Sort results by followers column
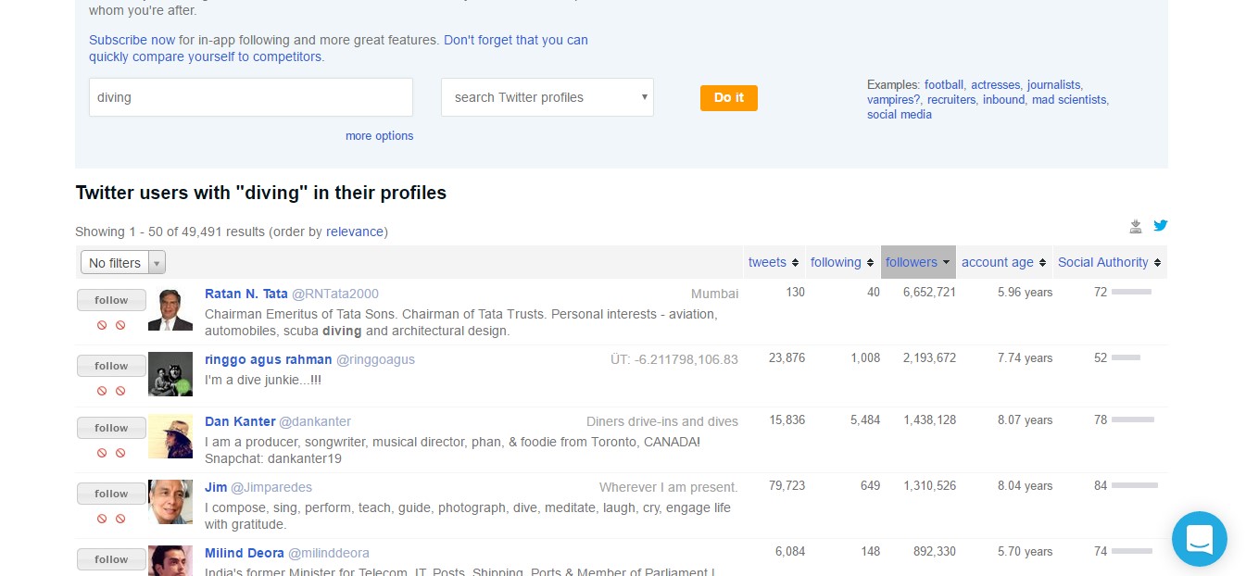 click(918, 262)
